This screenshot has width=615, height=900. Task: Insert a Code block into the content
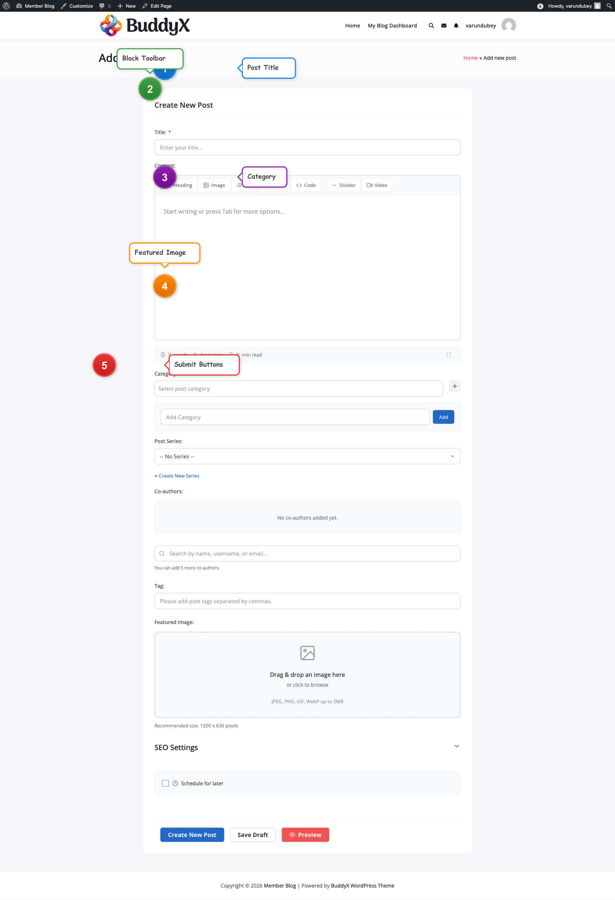pyautogui.click(x=306, y=185)
